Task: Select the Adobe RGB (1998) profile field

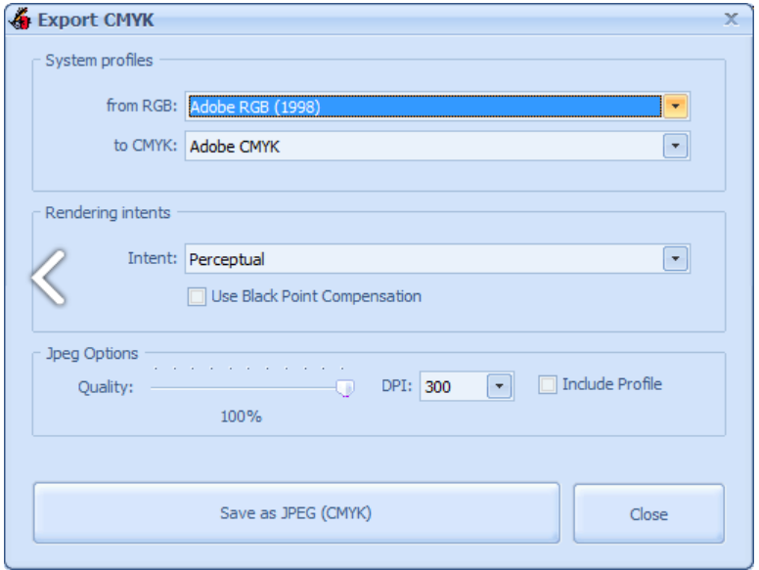Action: (423, 106)
